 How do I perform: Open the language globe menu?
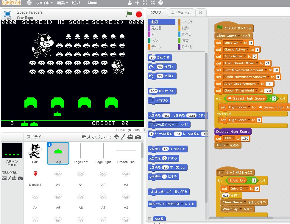pos(29,3)
